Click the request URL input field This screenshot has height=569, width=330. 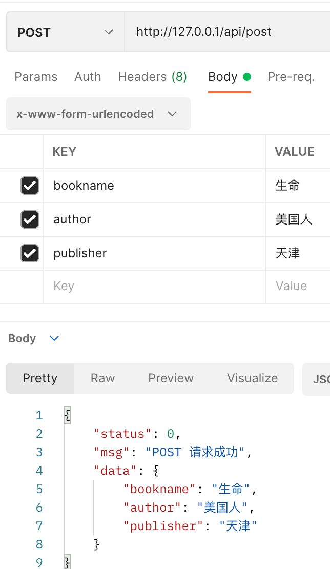[225, 32]
